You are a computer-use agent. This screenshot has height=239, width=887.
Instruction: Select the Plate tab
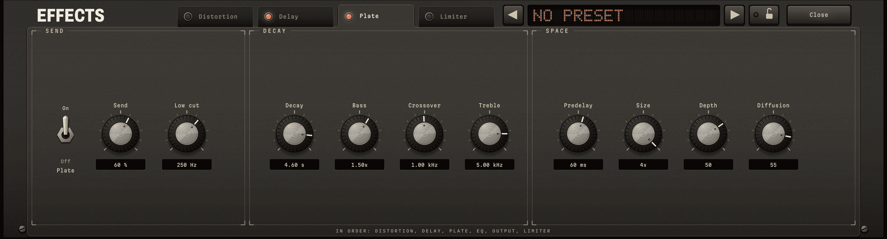click(x=376, y=16)
